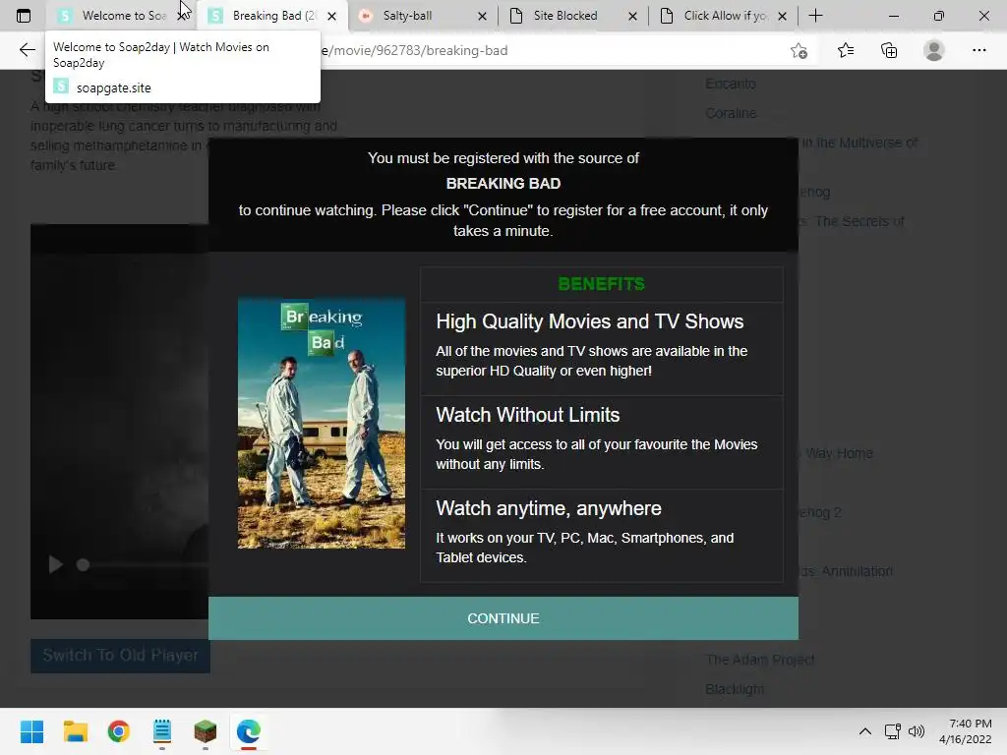The height and width of the screenshot is (755, 1007).
Task: Open Google Chrome from taskbar
Action: pos(119,731)
